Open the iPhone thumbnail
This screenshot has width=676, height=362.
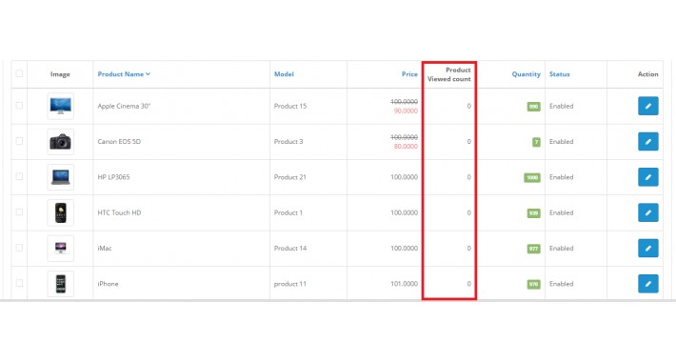[60, 284]
